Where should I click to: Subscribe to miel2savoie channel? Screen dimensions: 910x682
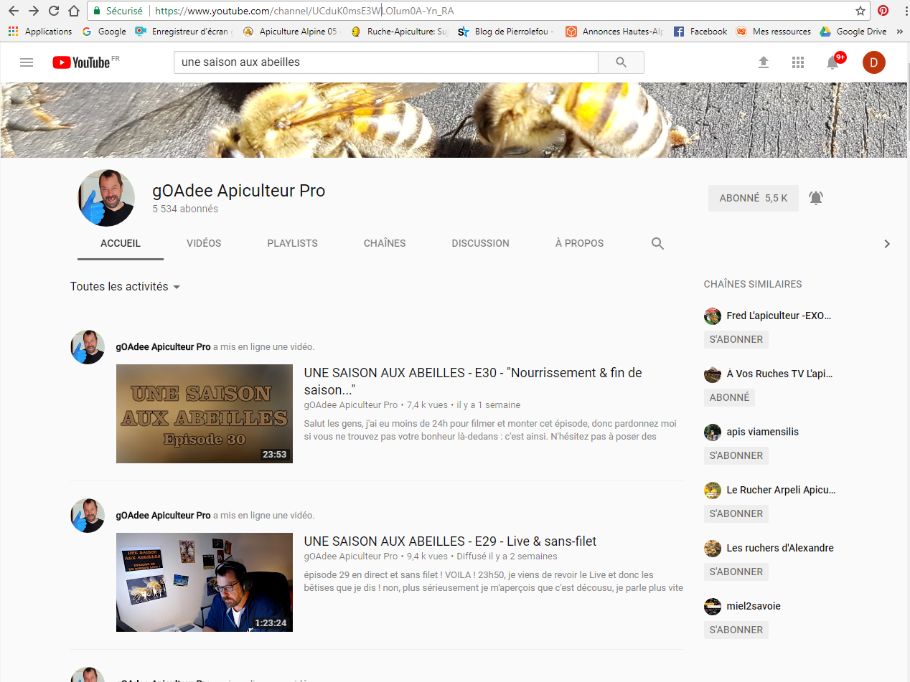coord(736,630)
